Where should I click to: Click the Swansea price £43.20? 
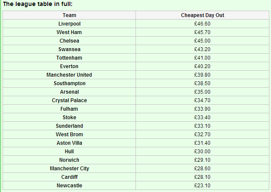click(202, 49)
